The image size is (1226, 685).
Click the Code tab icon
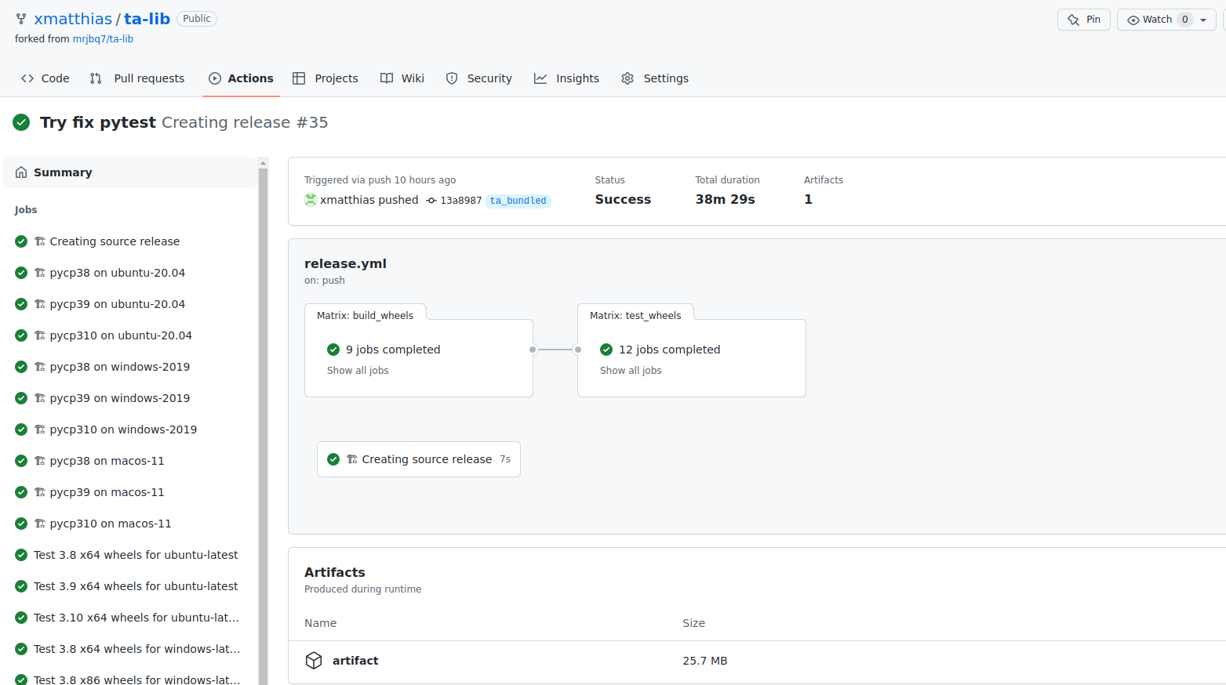click(27, 78)
